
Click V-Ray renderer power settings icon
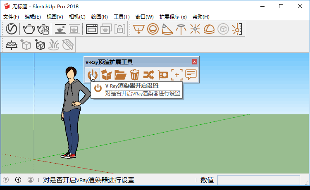point(93,75)
